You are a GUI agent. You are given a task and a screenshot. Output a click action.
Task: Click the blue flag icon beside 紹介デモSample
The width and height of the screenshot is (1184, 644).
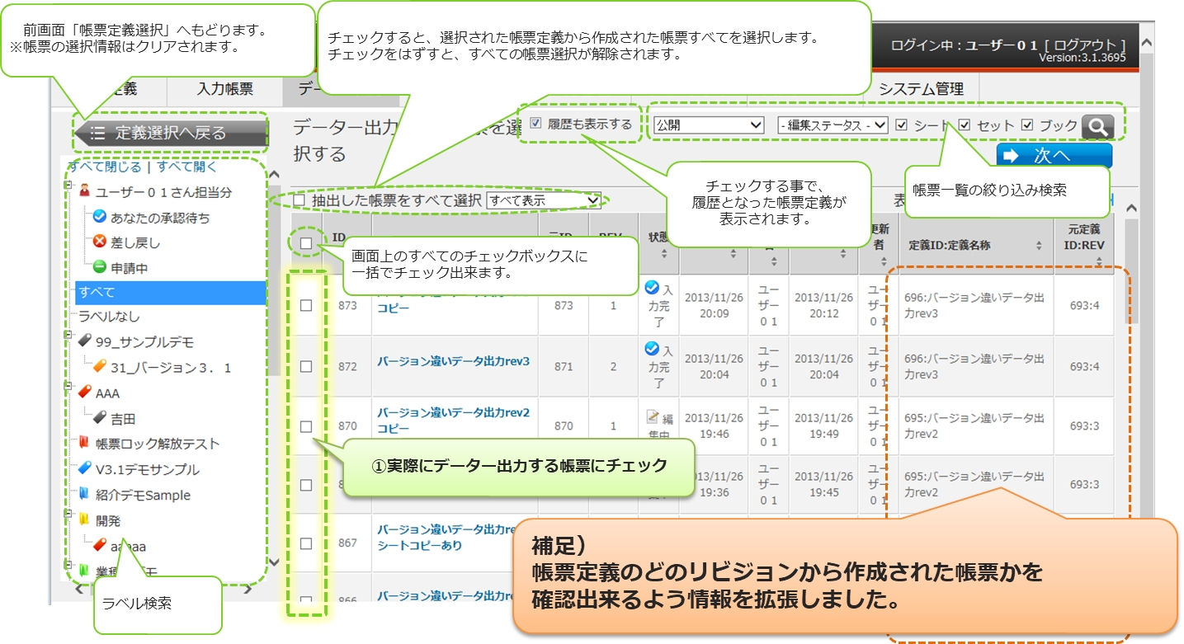[85, 495]
